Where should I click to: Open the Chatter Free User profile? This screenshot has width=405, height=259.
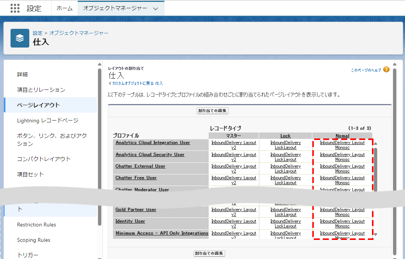click(x=136, y=178)
